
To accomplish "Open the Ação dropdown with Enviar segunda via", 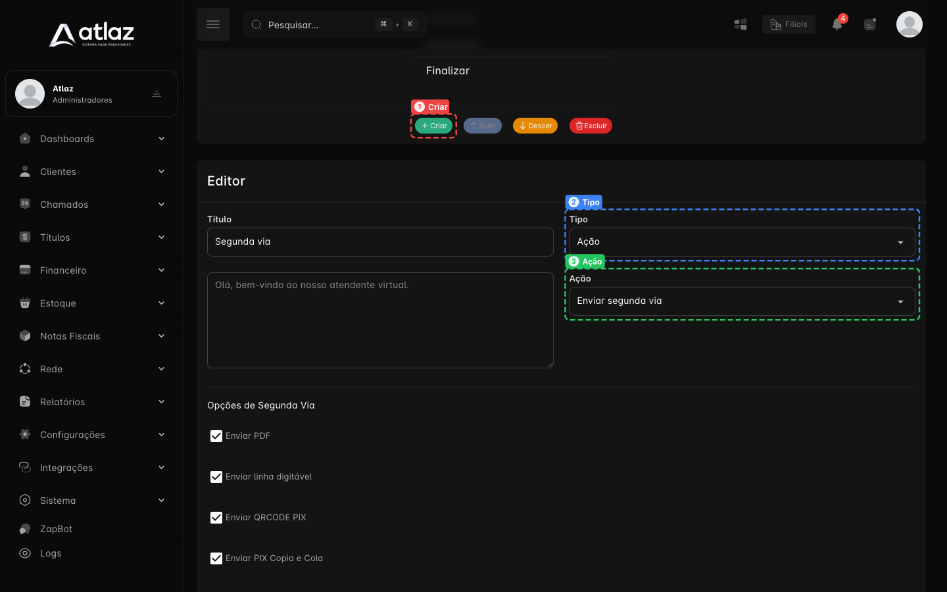I will pyautogui.click(x=742, y=301).
